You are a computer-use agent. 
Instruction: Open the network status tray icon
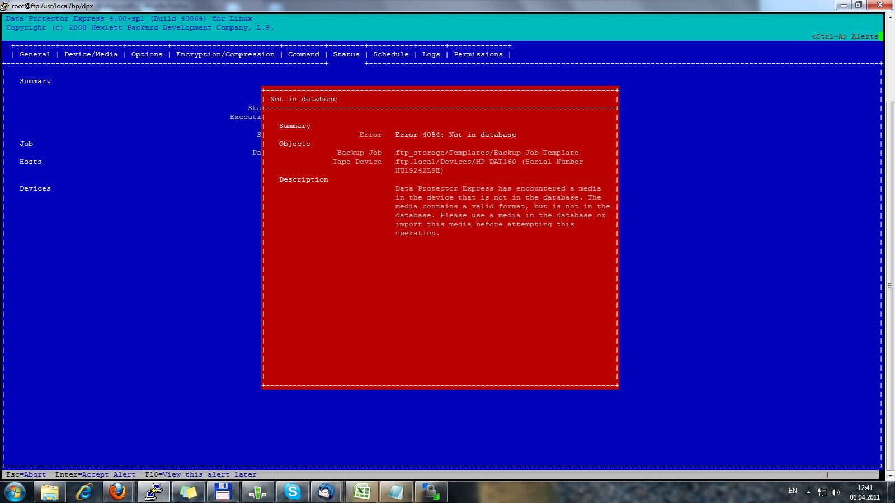coord(822,492)
